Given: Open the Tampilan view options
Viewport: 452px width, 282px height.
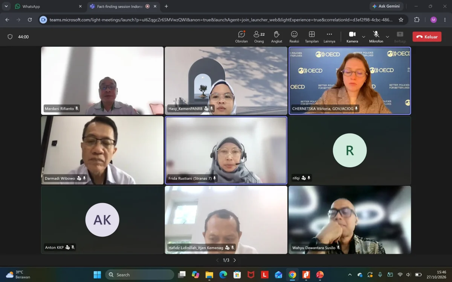Looking at the screenshot, I should 312,37.
